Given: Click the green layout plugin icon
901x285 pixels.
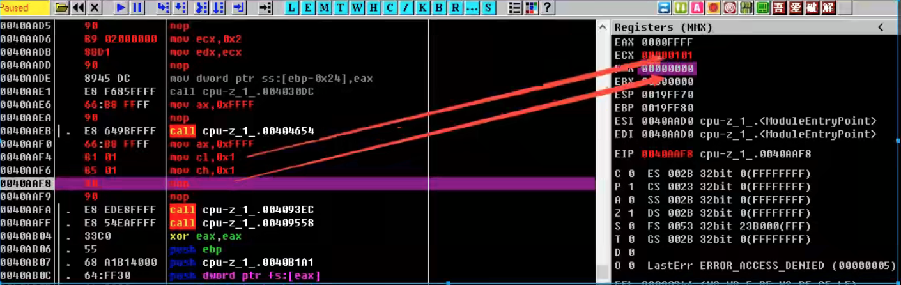Looking at the screenshot, I should [x=762, y=8].
